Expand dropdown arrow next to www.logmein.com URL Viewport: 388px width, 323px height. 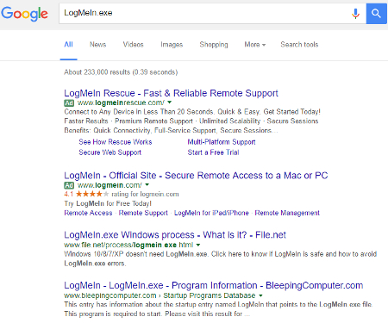(147, 184)
